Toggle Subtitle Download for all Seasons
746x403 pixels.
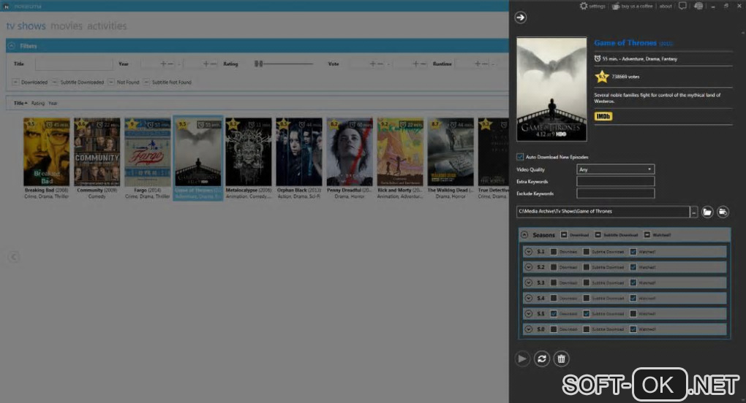coord(598,234)
